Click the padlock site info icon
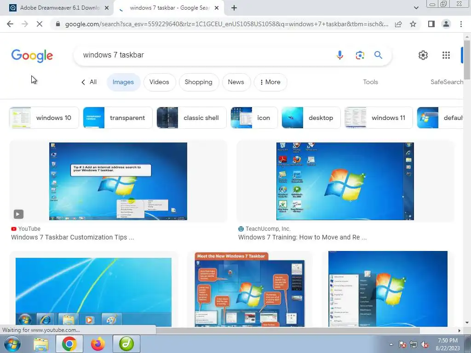 pos(58,24)
